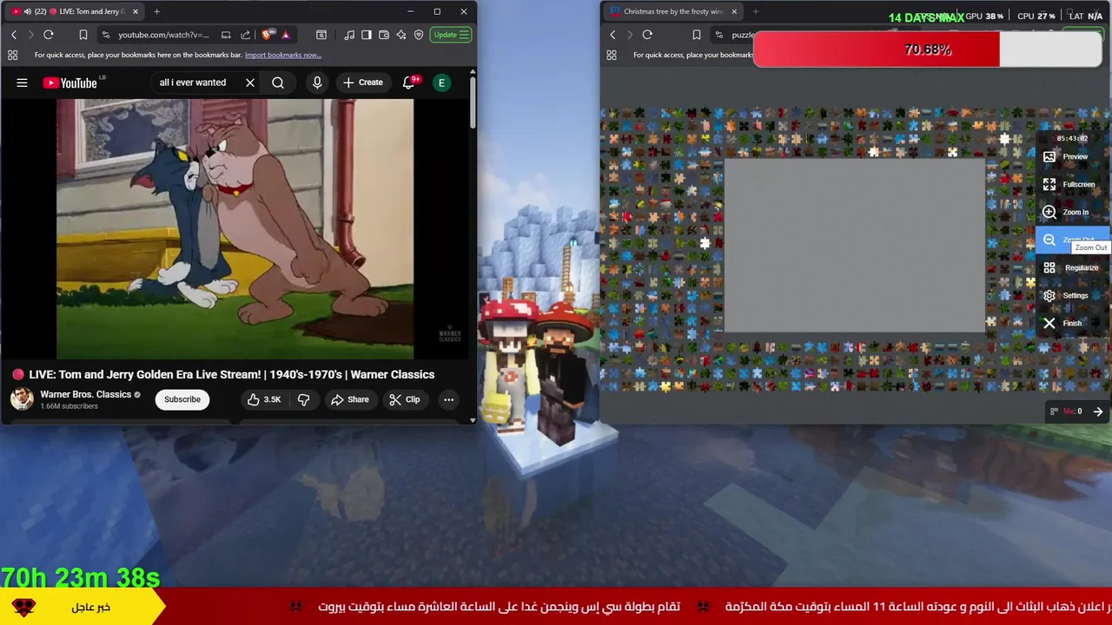
Task: Open site settings icon beside youtube.com address
Action: 106,35
